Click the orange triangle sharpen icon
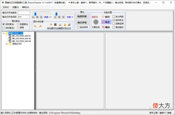The image size is (175, 115). pyautogui.click(x=65, y=25)
